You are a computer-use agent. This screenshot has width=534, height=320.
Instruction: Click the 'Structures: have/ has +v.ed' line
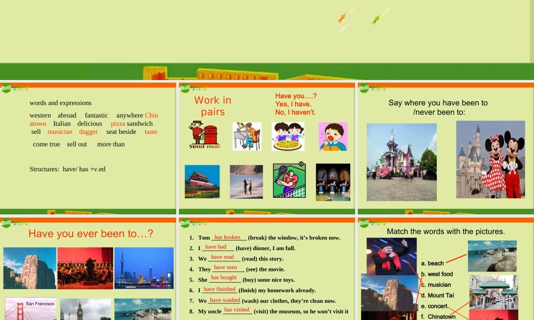tap(67, 170)
